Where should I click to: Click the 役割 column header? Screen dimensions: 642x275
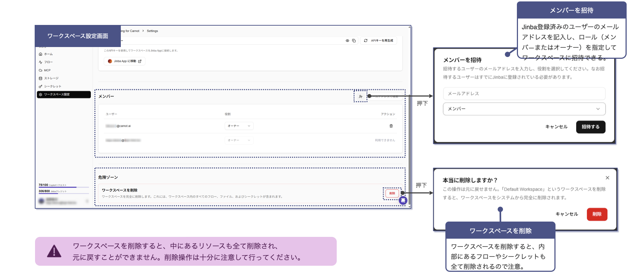point(228,114)
